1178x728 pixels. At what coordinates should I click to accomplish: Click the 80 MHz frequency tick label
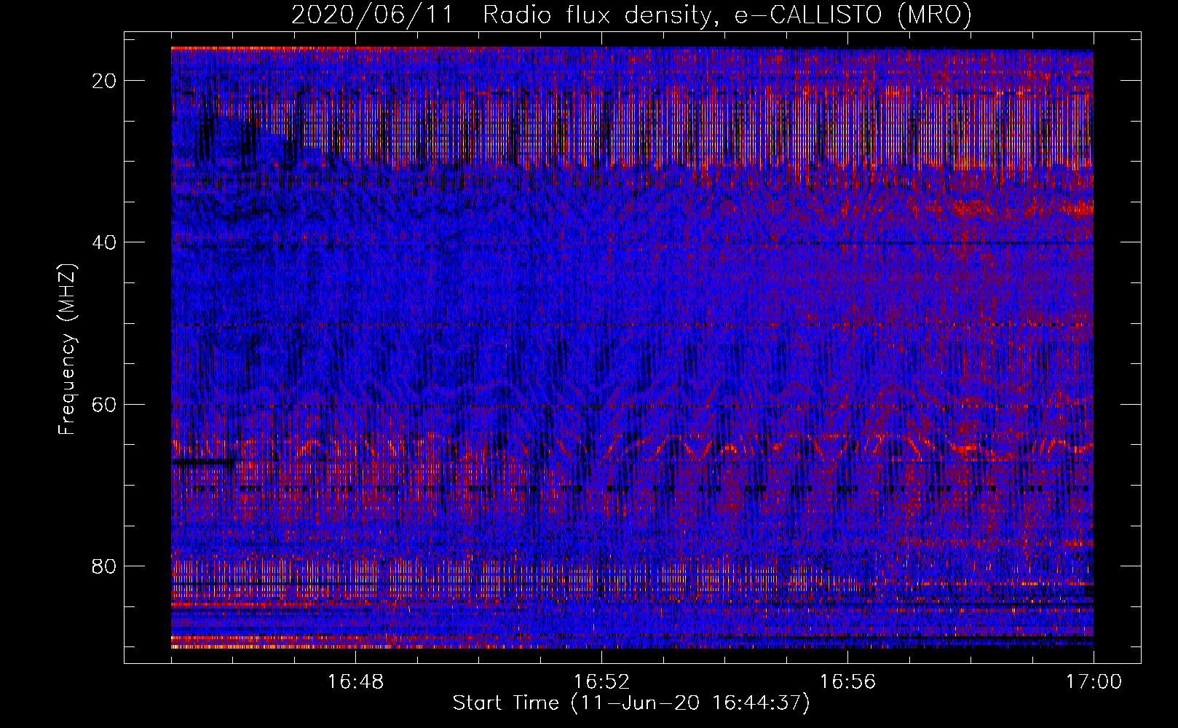(104, 566)
